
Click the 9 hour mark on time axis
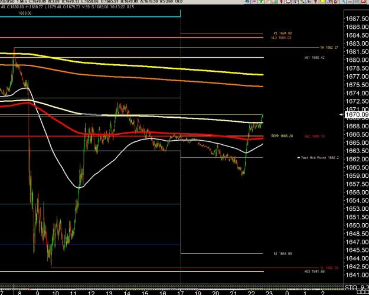(37, 293)
